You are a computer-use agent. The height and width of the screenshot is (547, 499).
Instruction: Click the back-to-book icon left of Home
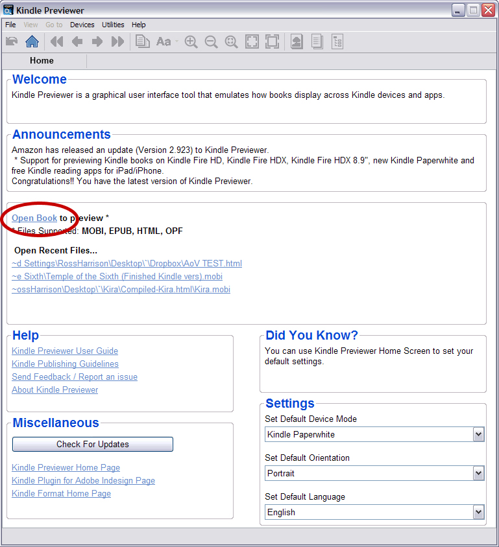(x=12, y=41)
